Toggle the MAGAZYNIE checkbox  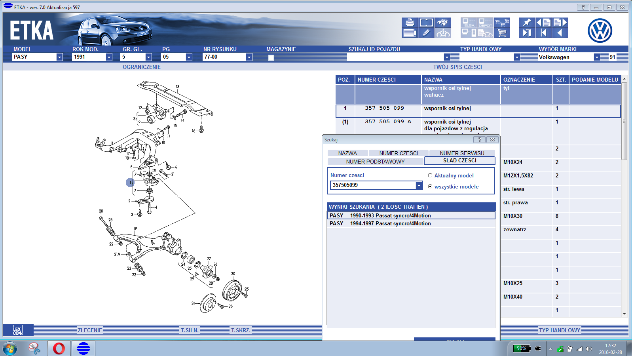click(x=271, y=57)
